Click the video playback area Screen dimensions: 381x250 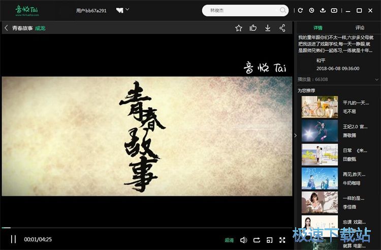pos(147,131)
